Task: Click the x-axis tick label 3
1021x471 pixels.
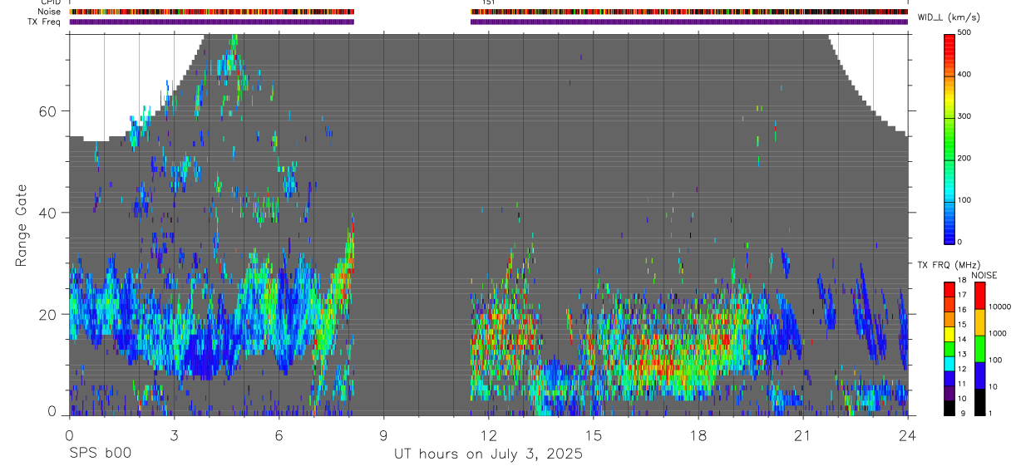Action: 174,436
